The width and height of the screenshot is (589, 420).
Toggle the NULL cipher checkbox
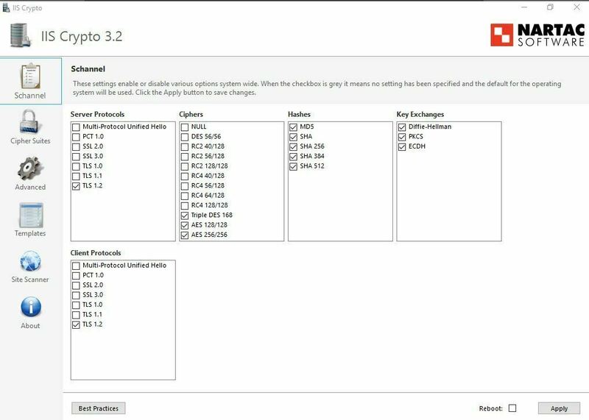click(185, 127)
